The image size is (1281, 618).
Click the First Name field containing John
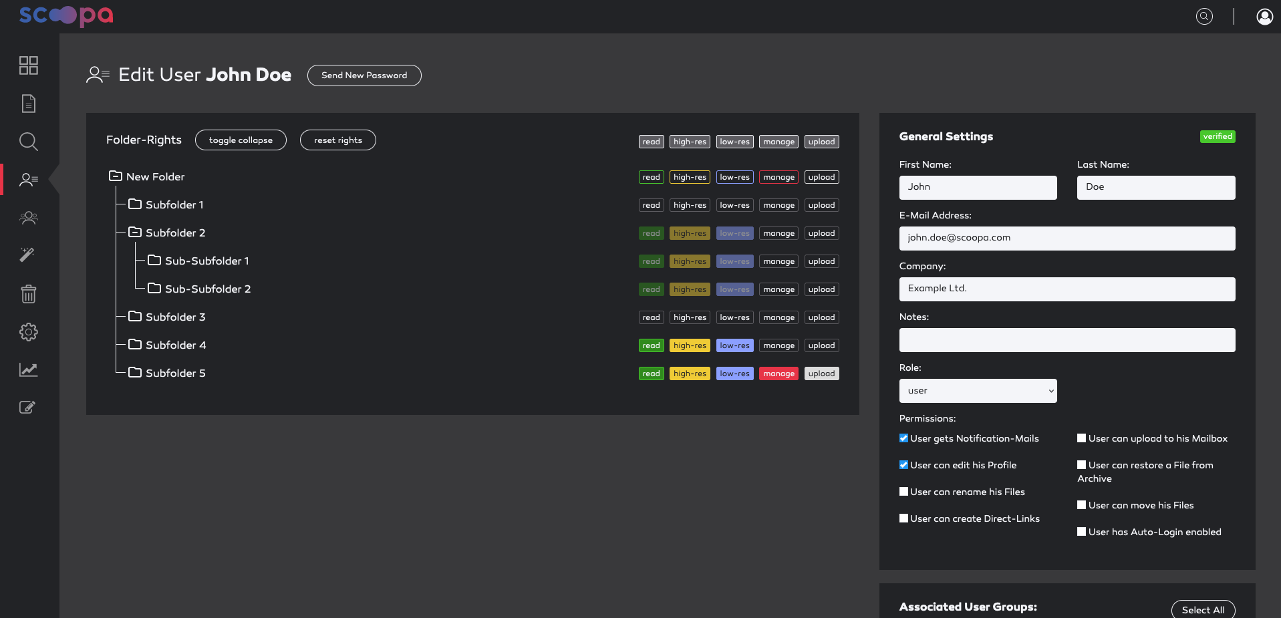pos(978,188)
